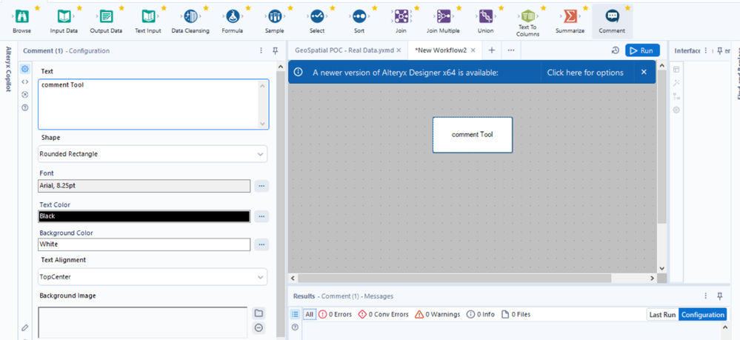Close the GeoSpatial POC tab
The width and height of the screenshot is (740, 340).
click(x=399, y=50)
